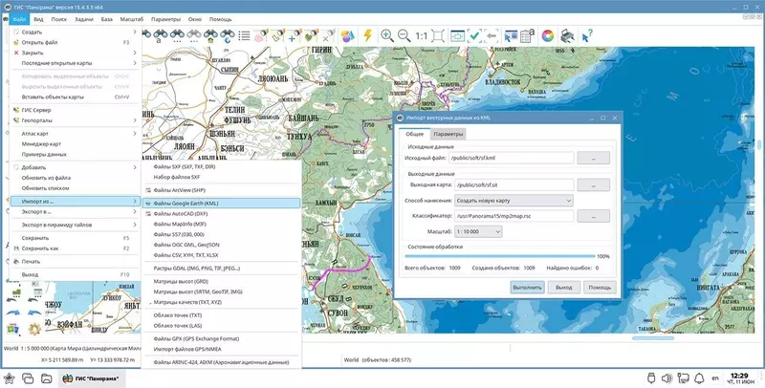
Task: Click the pointer with question mark help icon
Action: coord(587,35)
